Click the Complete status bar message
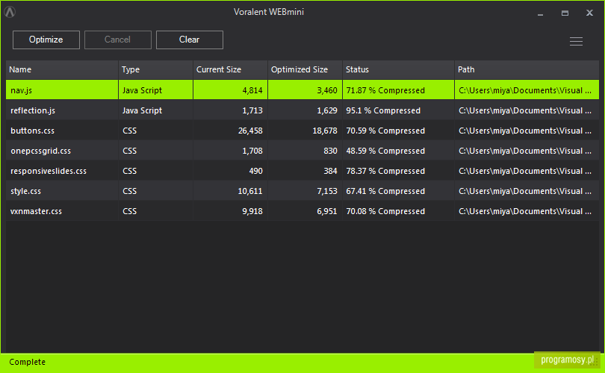Screen dimensions: 605x373 coord(28,363)
